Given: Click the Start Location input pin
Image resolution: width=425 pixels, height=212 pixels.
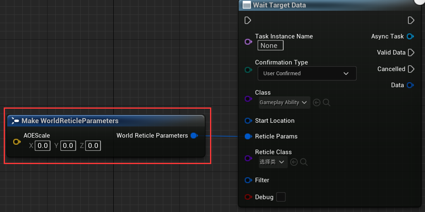Looking at the screenshot, I should [248, 121].
